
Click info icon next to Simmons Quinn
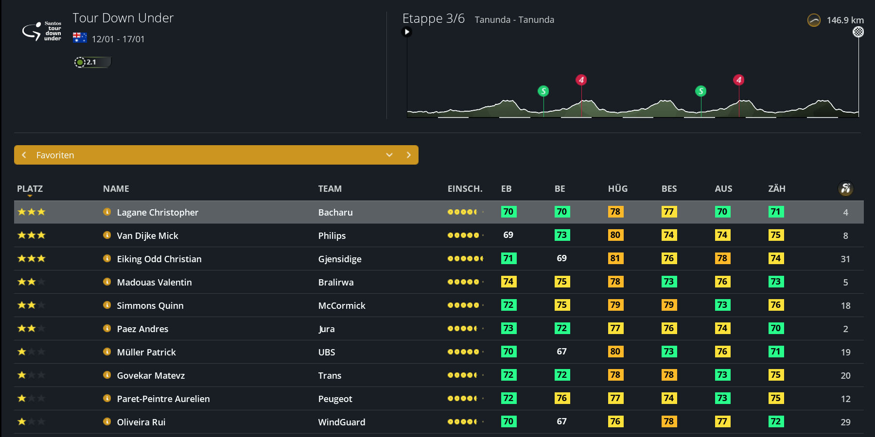[107, 305]
